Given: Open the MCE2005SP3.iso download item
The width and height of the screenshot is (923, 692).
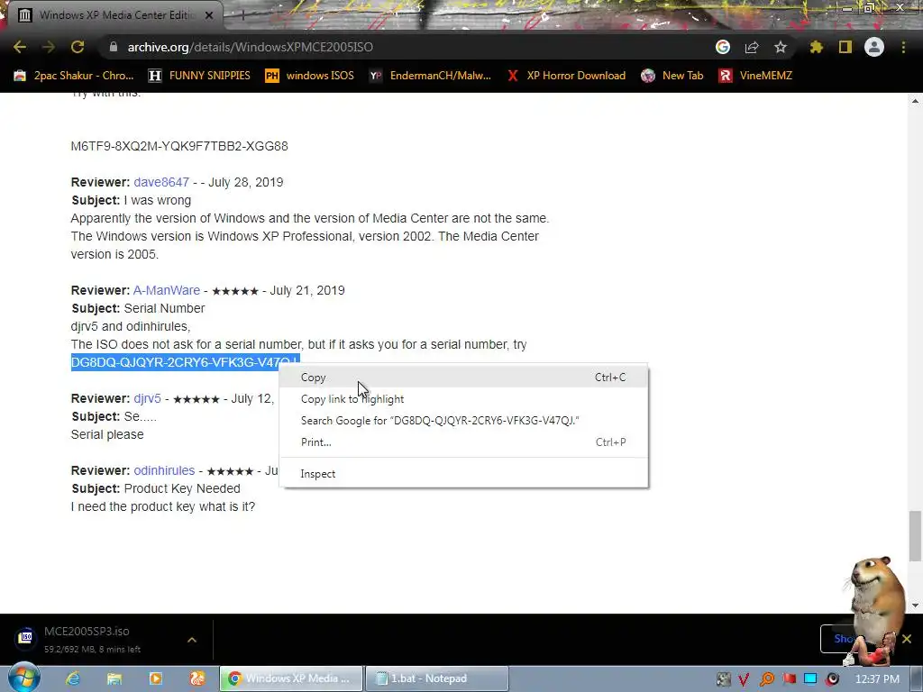Looking at the screenshot, I should 91,639.
